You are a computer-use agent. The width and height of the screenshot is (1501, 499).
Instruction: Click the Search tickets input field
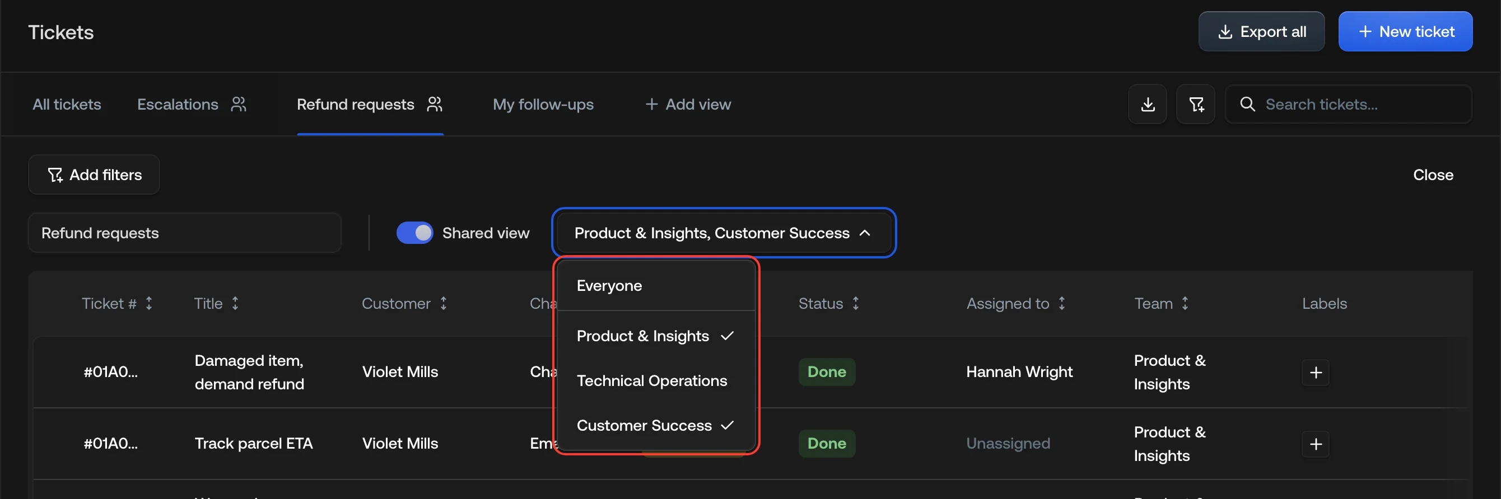click(x=1349, y=104)
